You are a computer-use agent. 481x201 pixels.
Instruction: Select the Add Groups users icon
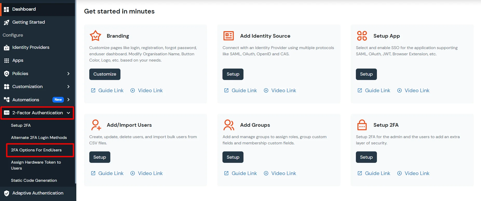pyautogui.click(x=228, y=125)
